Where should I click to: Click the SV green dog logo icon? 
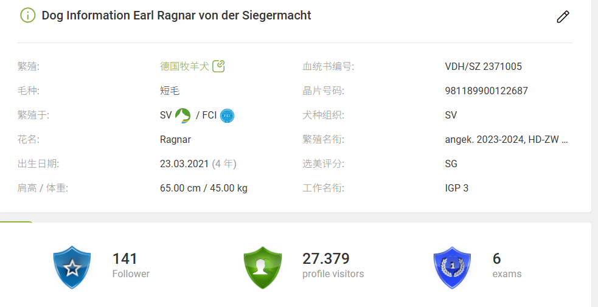(183, 116)
